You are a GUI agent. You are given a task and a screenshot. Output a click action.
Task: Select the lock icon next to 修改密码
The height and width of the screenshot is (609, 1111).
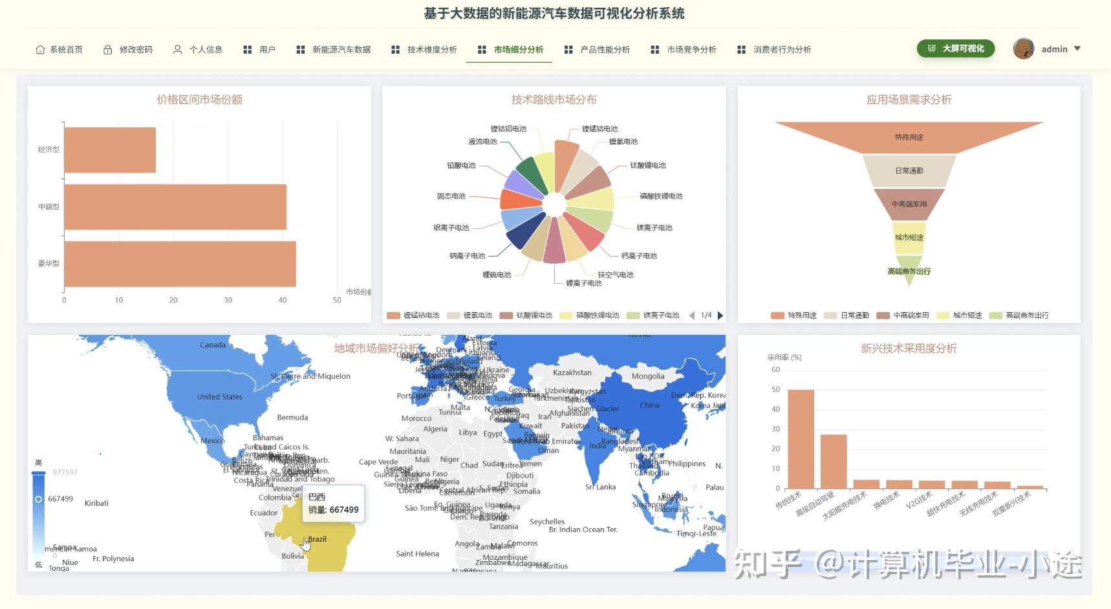point(107,49)
